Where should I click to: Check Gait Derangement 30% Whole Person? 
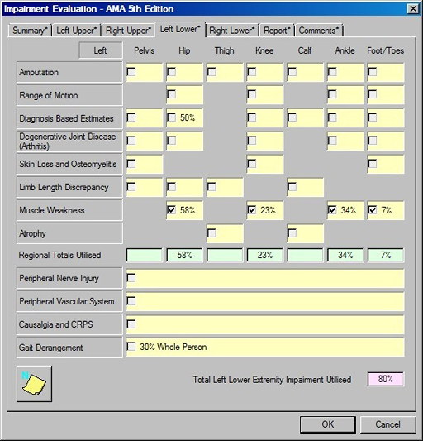click(131, 347)
